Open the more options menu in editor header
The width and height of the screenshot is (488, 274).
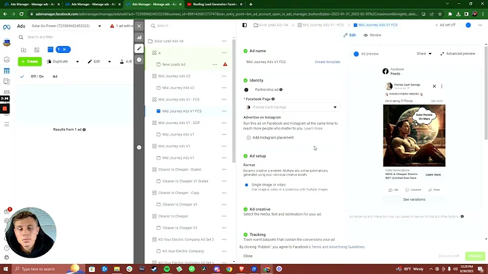(x=481, y=25)
